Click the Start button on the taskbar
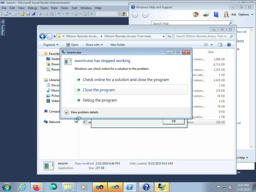This screenshot has width=256, height=192. (7, 187)
